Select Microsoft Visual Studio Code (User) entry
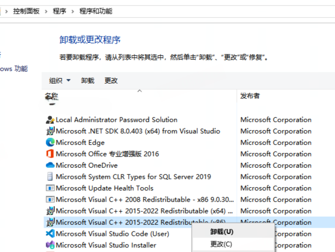The image size is (335, 252). click(x=112, y=234)
